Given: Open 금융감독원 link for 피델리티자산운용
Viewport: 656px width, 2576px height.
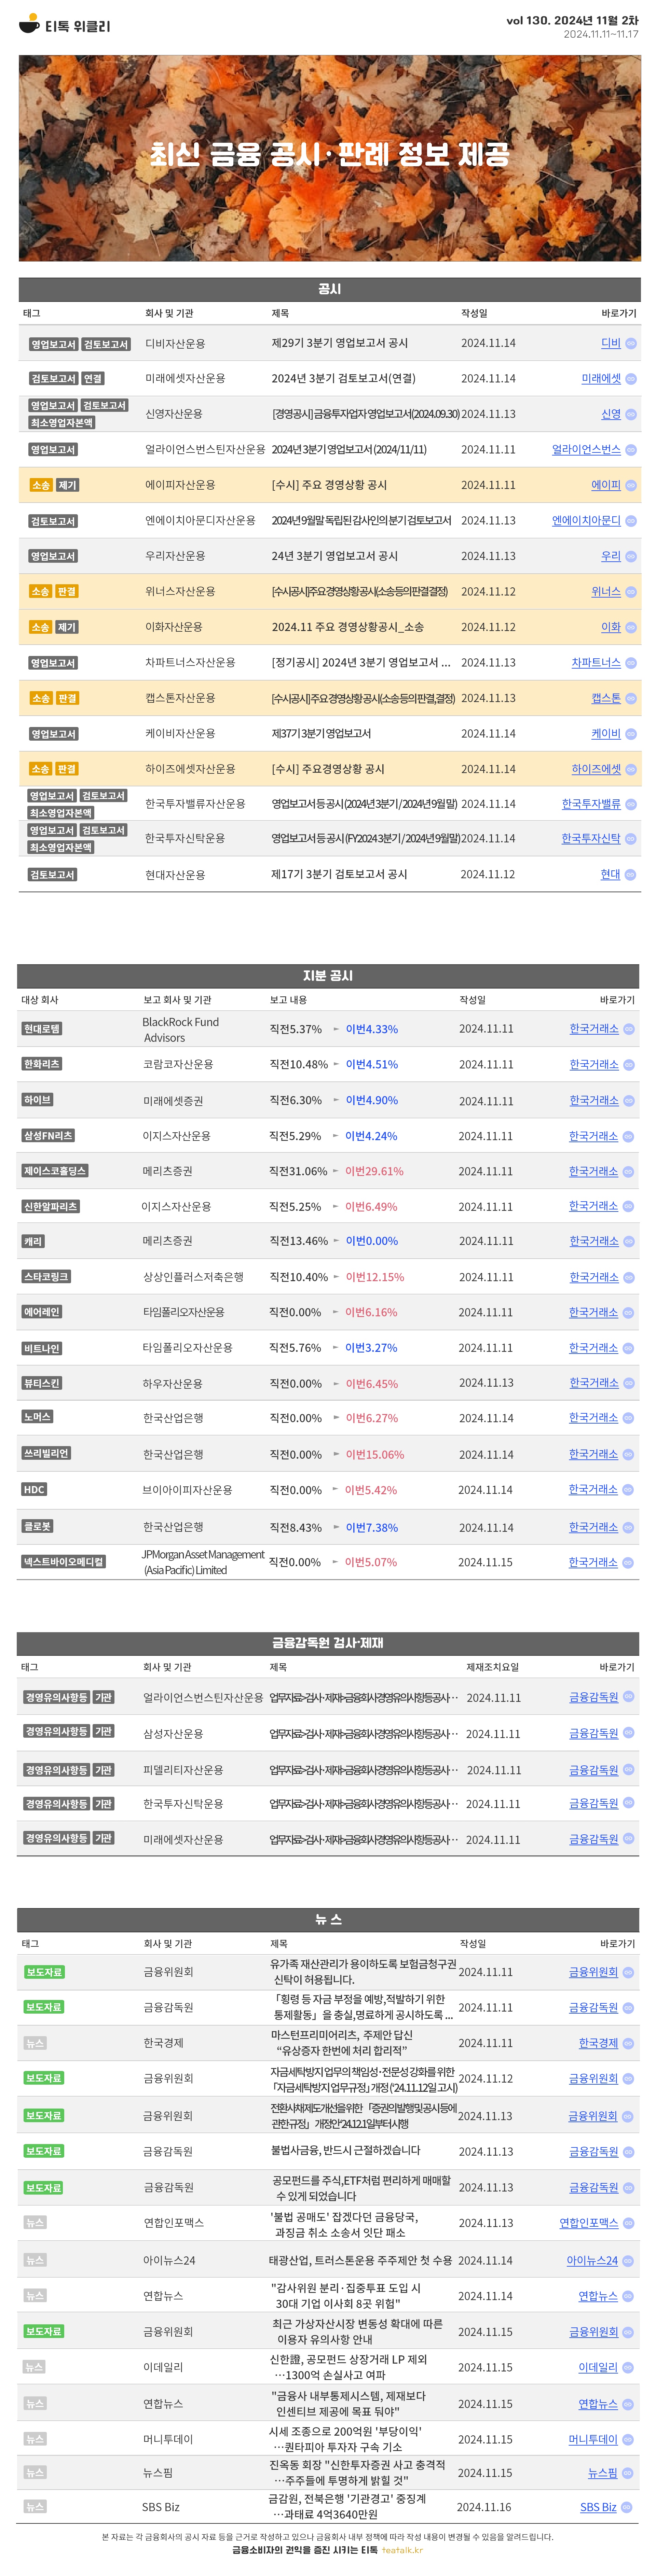Looking at the screenshot, I should (x=594, y=1770).
